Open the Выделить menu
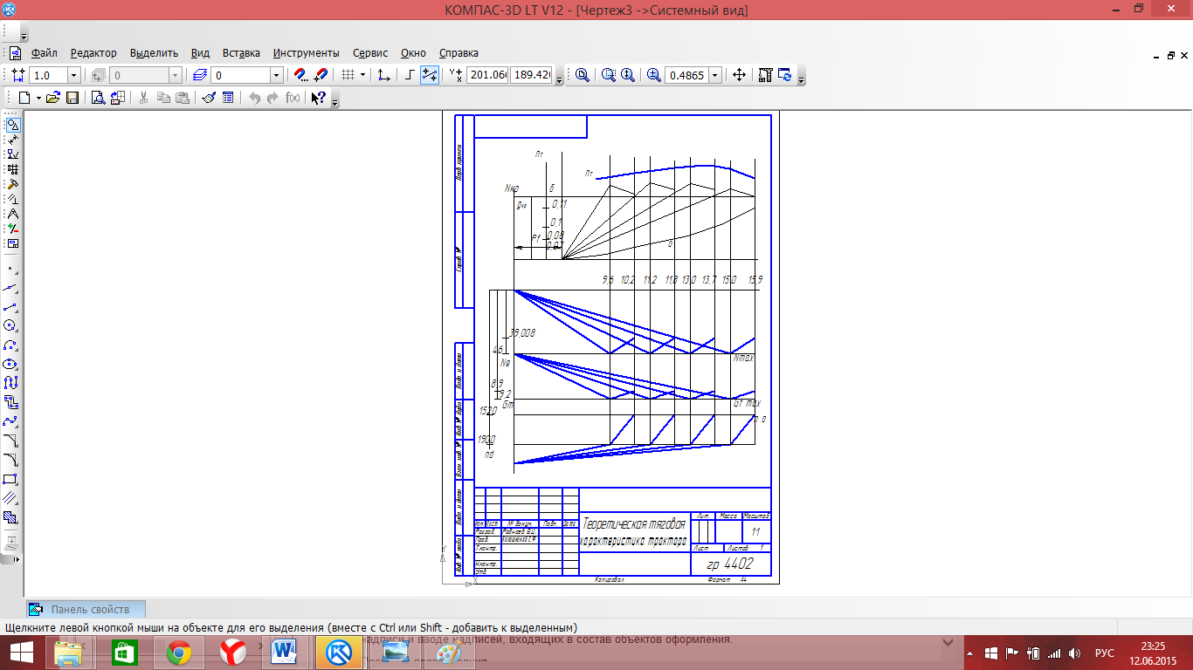Image resolution: width=1193 pixels, height=670 pixels. (x=154, y=52)
